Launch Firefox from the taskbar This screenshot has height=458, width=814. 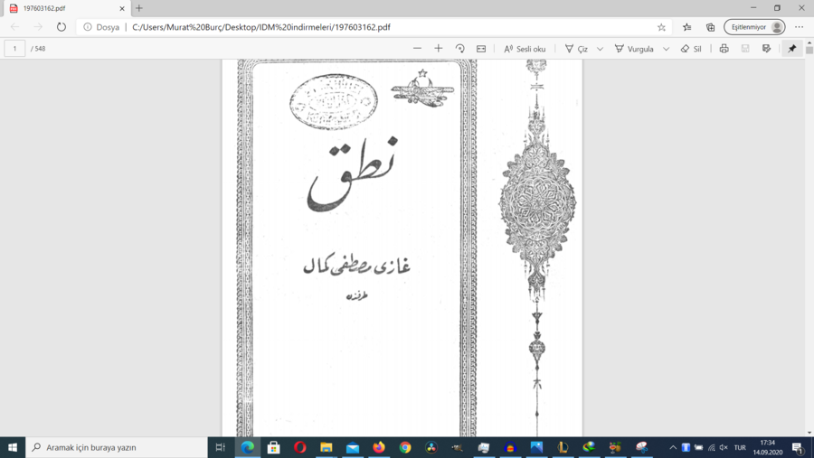coord(379,447)
